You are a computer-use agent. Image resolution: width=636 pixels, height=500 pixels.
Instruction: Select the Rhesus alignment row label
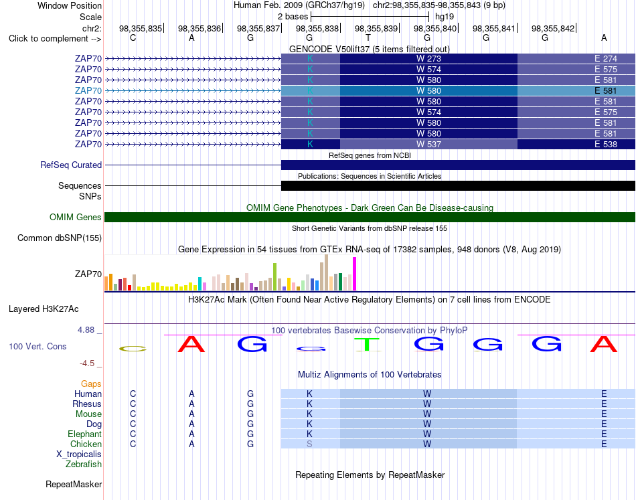click(87, 404)
